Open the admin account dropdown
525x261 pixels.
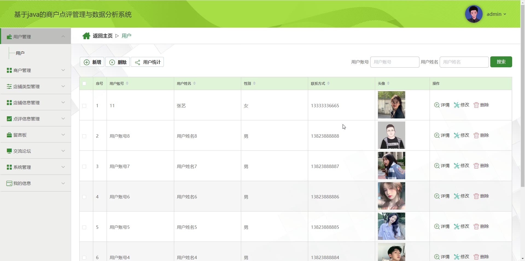tap(496, 14)
